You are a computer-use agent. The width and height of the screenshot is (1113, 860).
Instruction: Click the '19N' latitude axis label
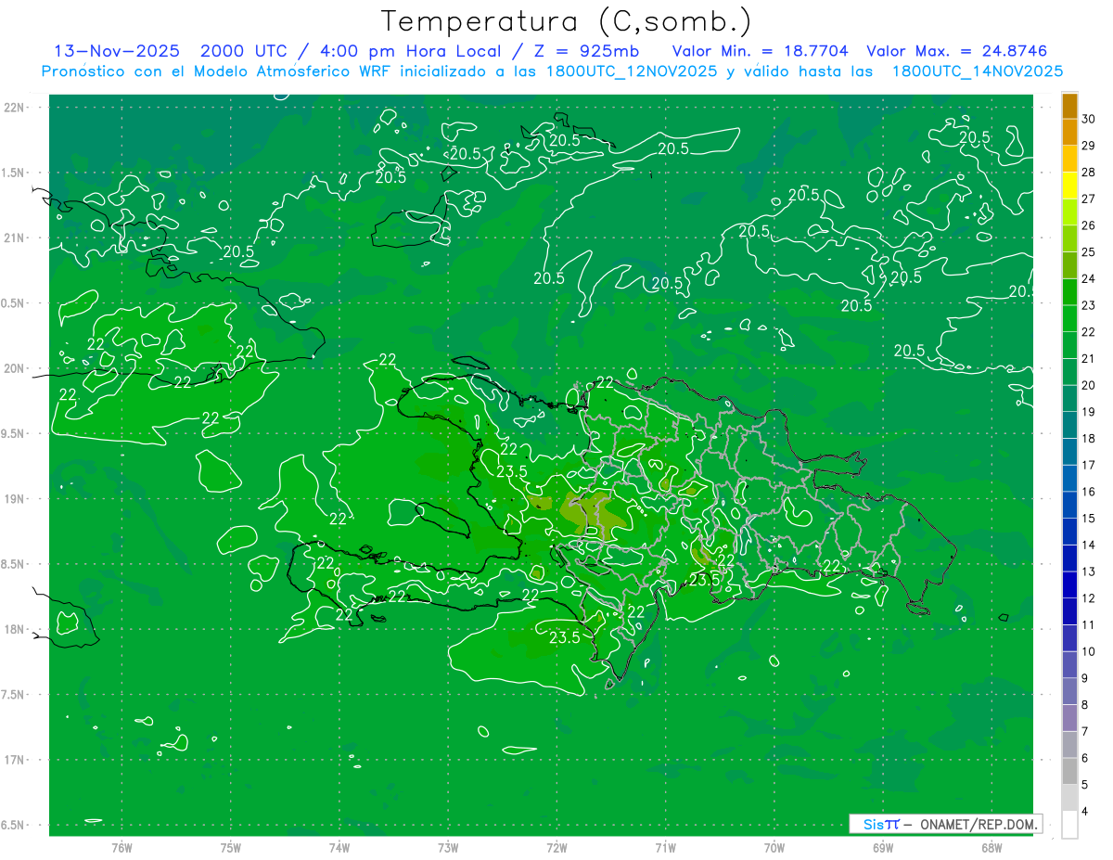[15, 498]
